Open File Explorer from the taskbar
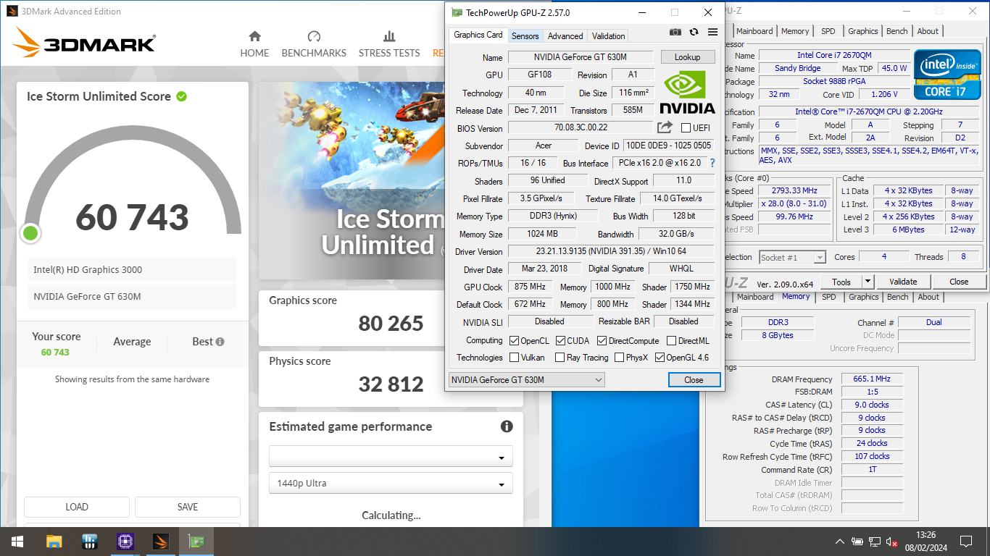Screen dimensions: 990x556 (54, 542)
